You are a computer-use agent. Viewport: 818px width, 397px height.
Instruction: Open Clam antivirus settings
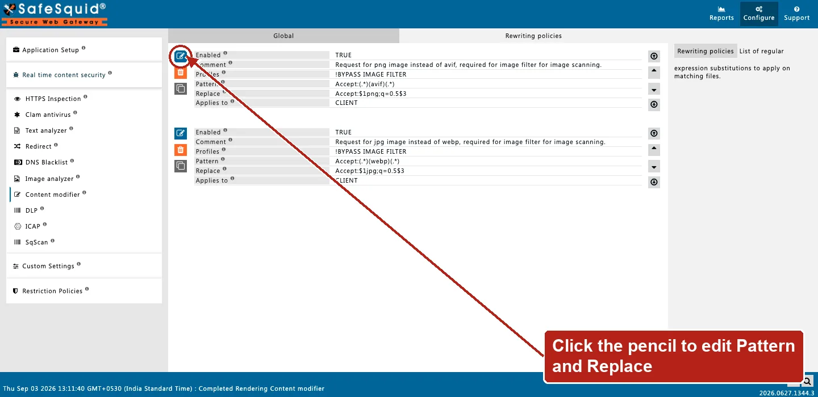[48, 115]
